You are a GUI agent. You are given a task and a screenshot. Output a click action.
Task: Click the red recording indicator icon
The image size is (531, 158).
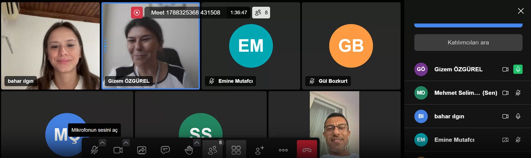click(137, 13)
